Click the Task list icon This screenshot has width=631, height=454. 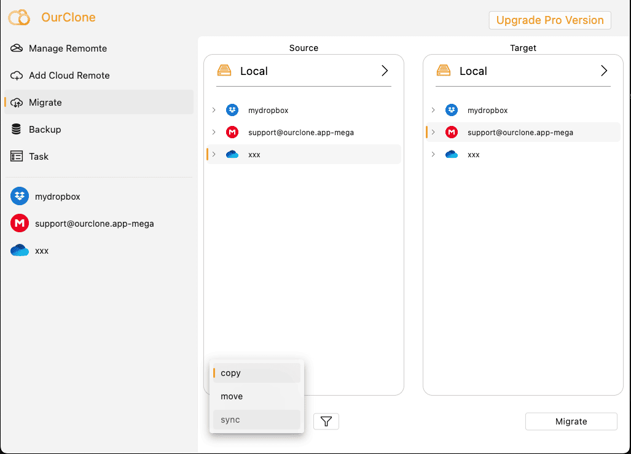click(17, 156)
